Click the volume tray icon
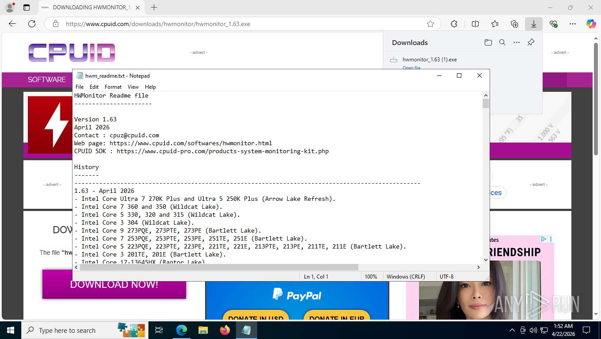This screenshot has height=339, width=601. (x=533, y=330)
